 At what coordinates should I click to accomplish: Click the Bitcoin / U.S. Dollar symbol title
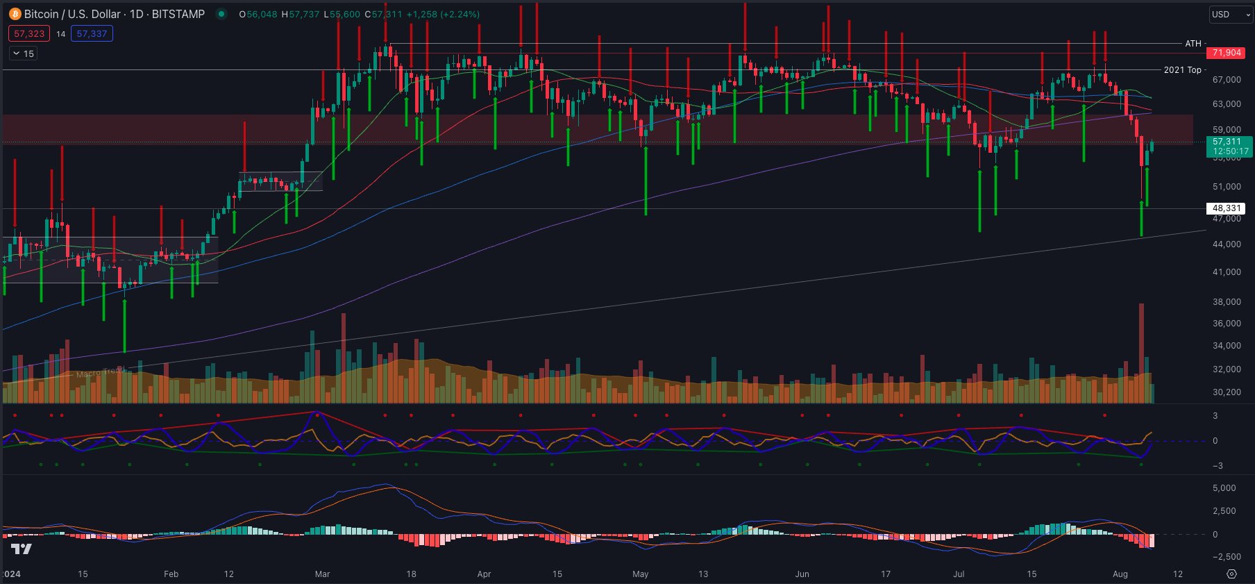114,14
